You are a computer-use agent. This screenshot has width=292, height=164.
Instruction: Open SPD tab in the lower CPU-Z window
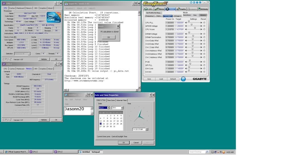(36, 69)
